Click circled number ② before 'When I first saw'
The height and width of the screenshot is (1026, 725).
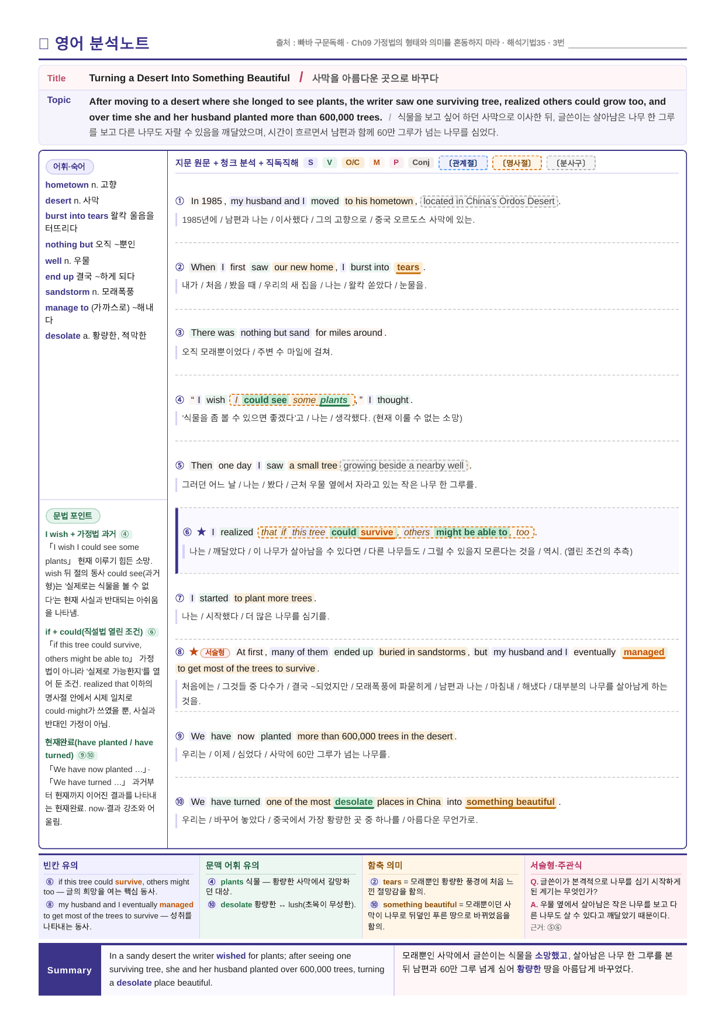tap(180, 267)
